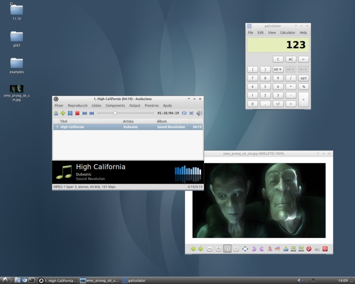
Task: Click the galculator display showing 123
Action: point(278,45)
